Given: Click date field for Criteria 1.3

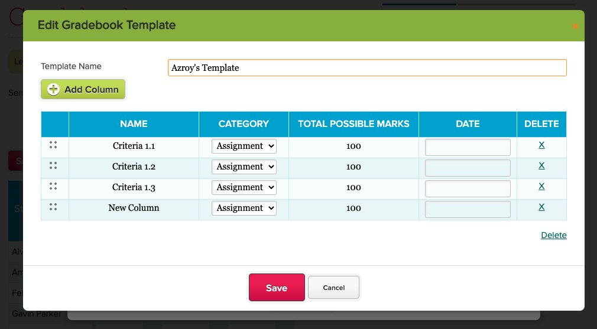Looking at the screenshot, I should pyautogui.click(x=468, y=188).
